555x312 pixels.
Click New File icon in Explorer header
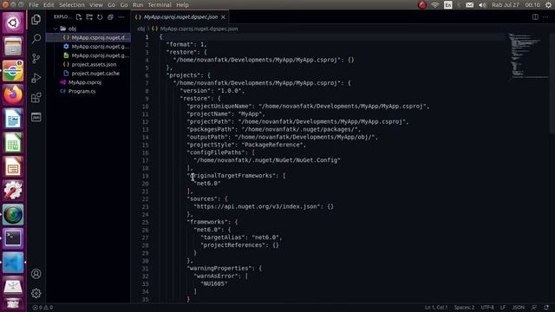click(x=79, y=17)
